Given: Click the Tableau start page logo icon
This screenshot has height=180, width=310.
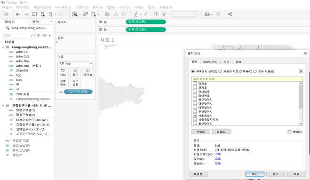Looking at the screenshot, I should click(6, 14).
